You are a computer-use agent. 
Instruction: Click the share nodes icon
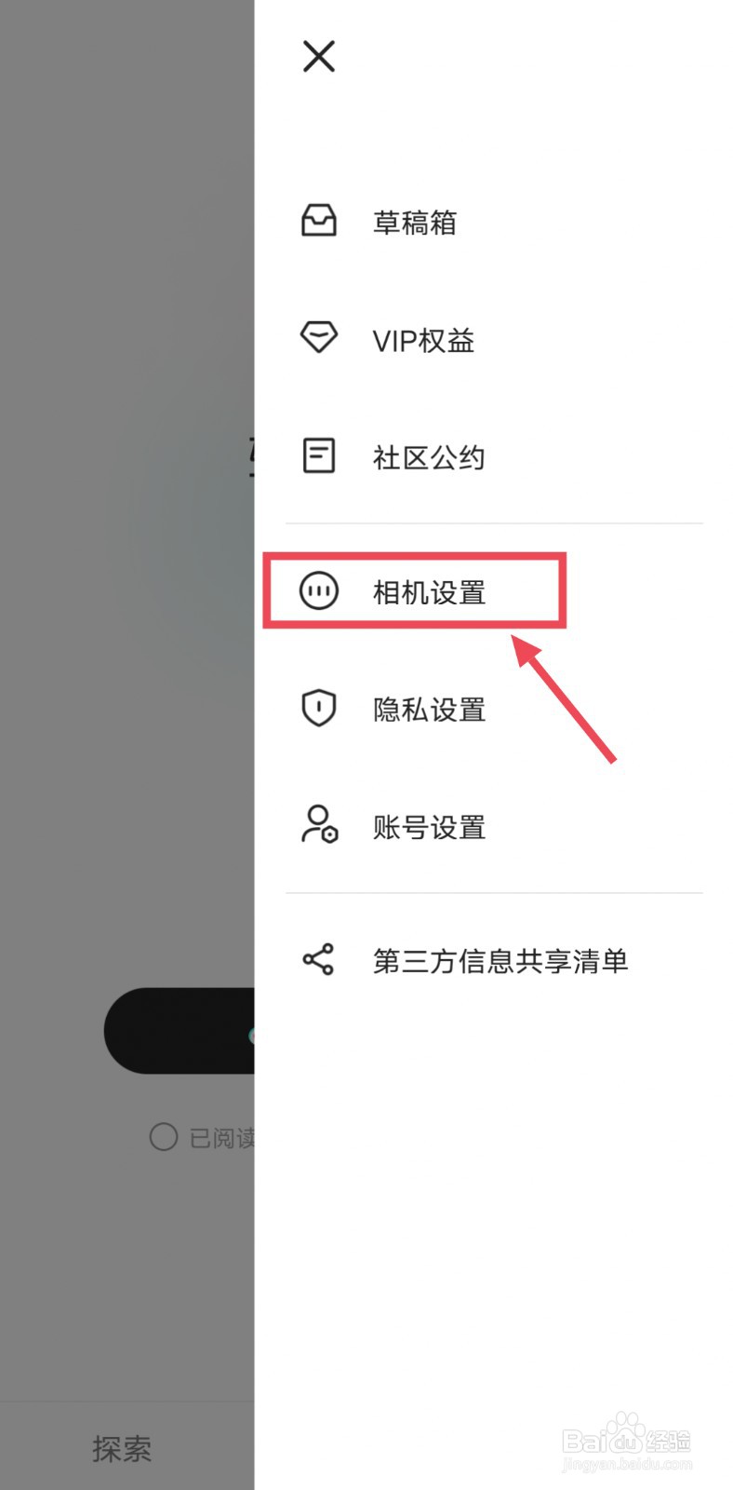tap(318, 959)
